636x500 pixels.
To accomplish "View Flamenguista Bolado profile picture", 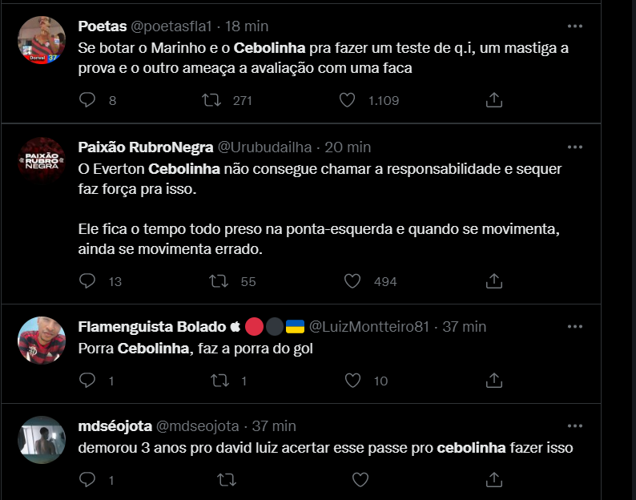I will click(x=42, y=340).
